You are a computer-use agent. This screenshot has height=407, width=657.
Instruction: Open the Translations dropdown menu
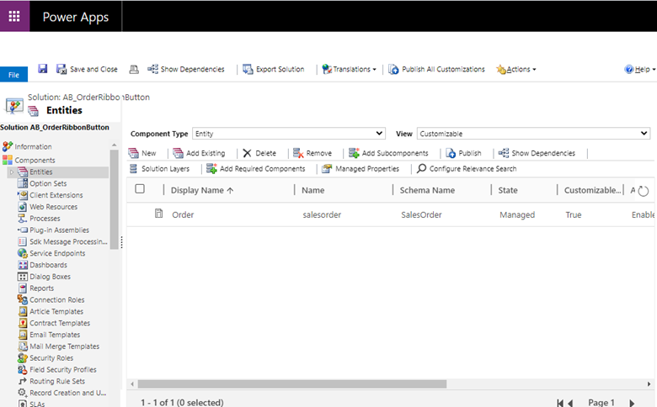point(350,69)
